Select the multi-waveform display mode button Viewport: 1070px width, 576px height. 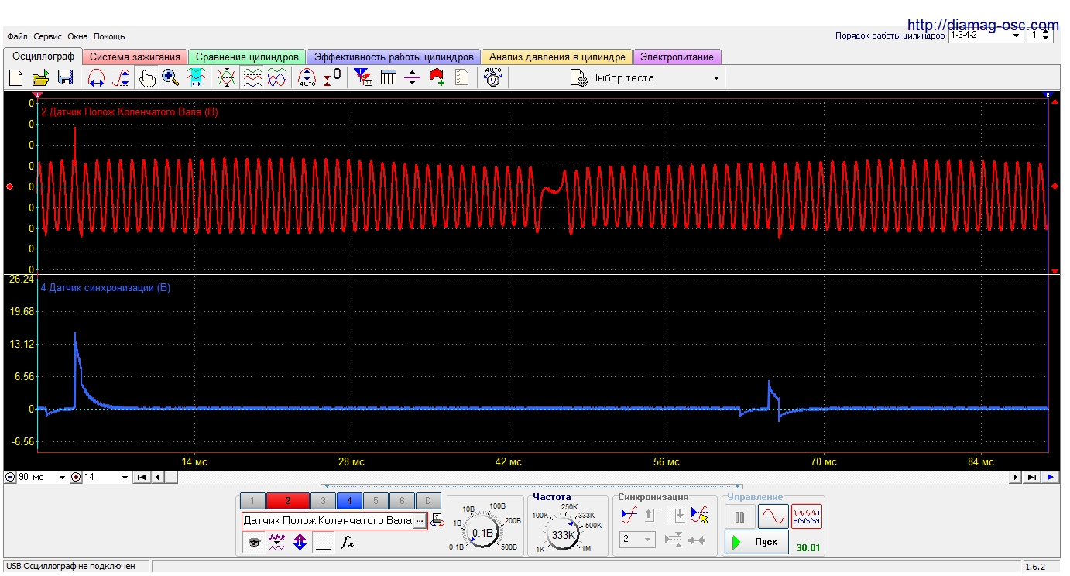[807, 516]
